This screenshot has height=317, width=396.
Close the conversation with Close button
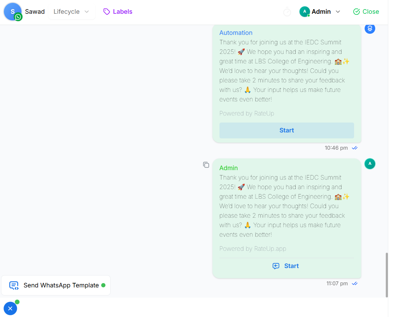[366, 12]
